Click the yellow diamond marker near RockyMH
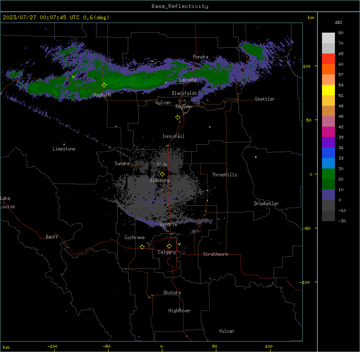The image size is (360, 352). (104, 85)
